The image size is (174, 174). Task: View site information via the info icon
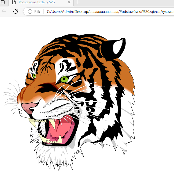pos(30,12)
